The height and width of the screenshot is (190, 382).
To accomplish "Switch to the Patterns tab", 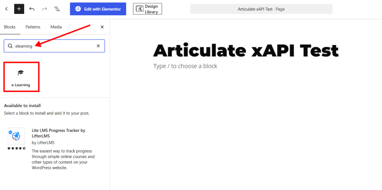I will [33, 27].
